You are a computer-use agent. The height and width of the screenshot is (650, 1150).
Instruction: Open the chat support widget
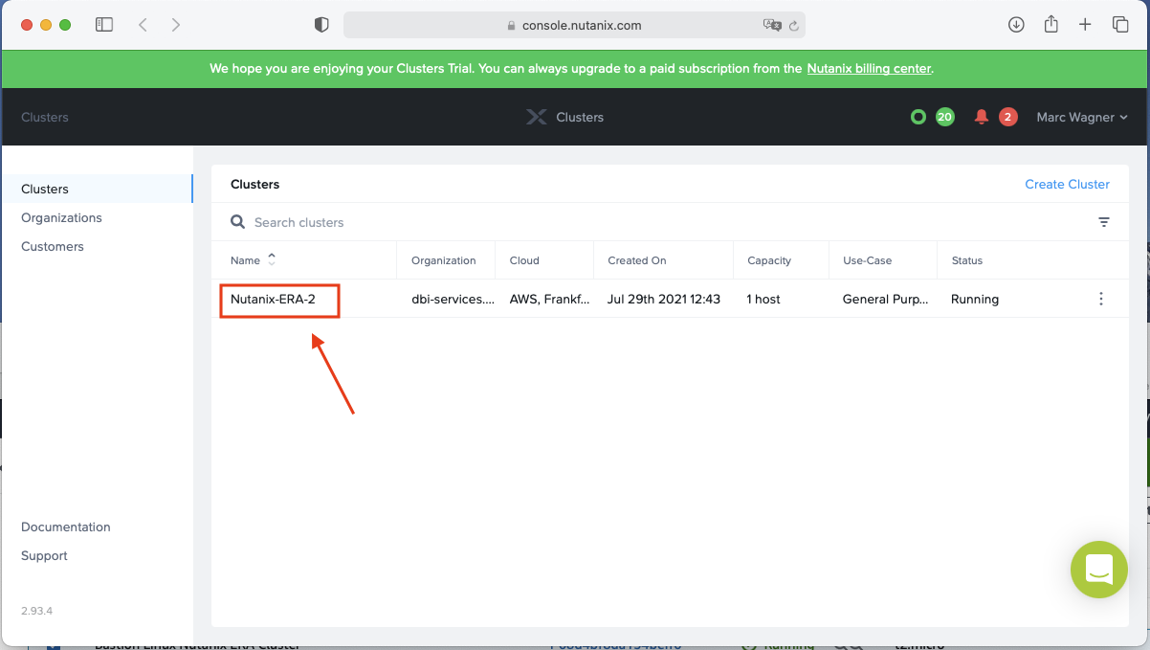click(1099, 570)
